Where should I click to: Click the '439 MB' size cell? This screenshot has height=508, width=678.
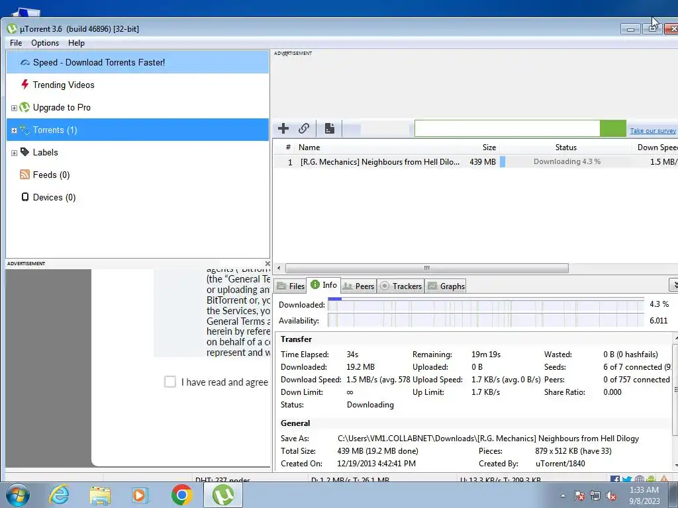483,162
